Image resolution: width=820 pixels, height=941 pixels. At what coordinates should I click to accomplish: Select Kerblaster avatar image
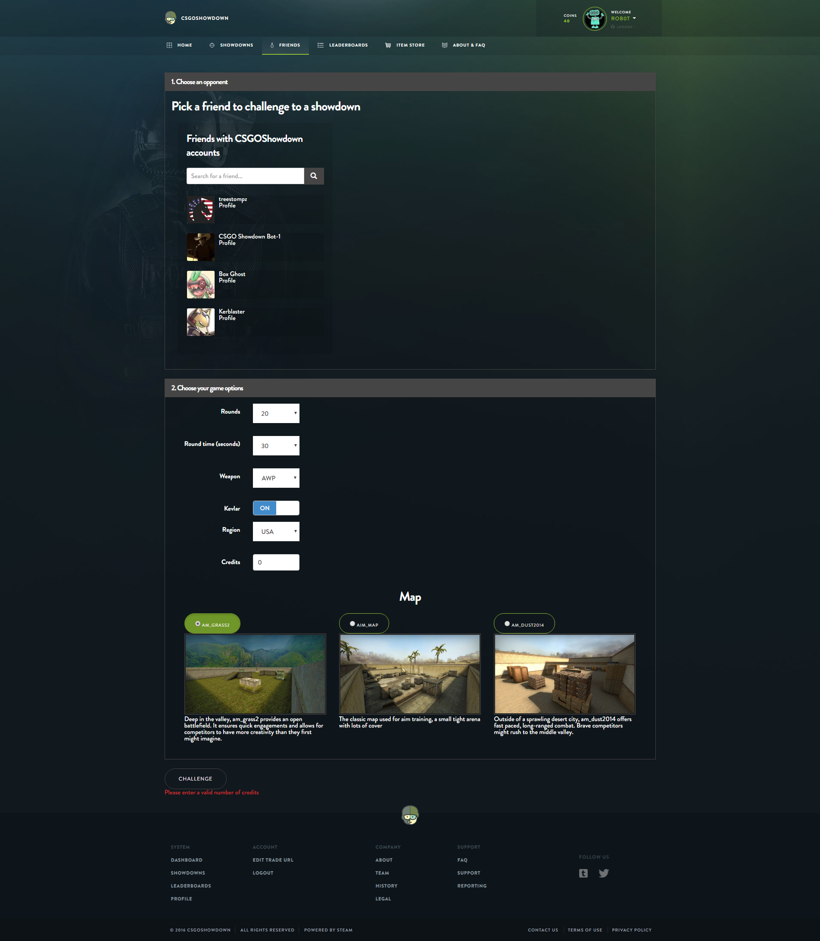(x=200, y=322)
